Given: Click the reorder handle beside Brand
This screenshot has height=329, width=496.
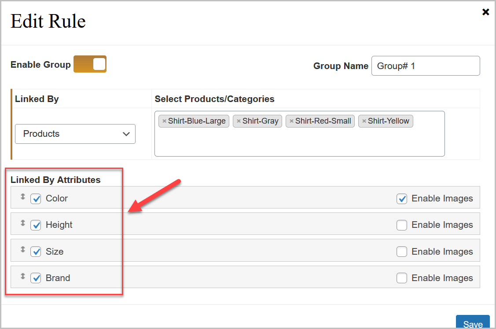Looking at the screenshot, I should coord(23,277).
